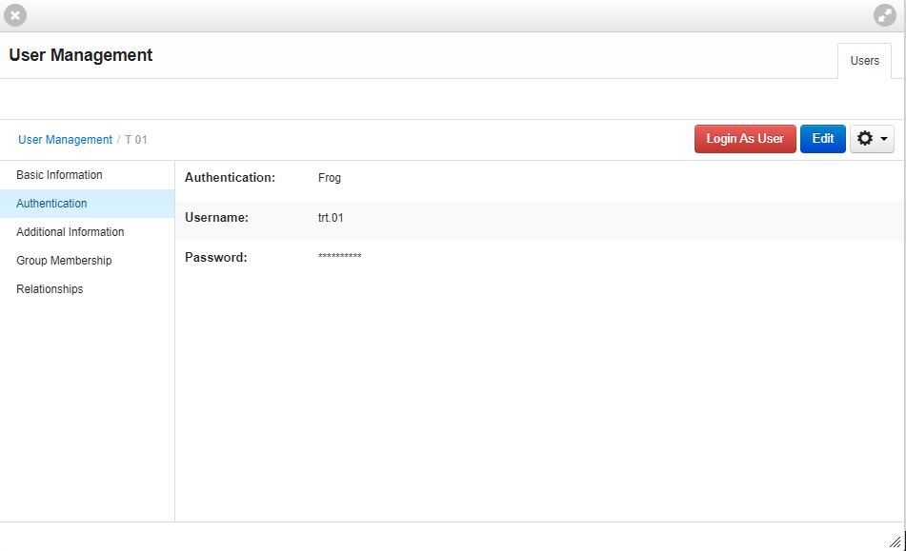Click the T 01 breadcrumb text
The width and height of the screenshot is (906, 551).
136,140
